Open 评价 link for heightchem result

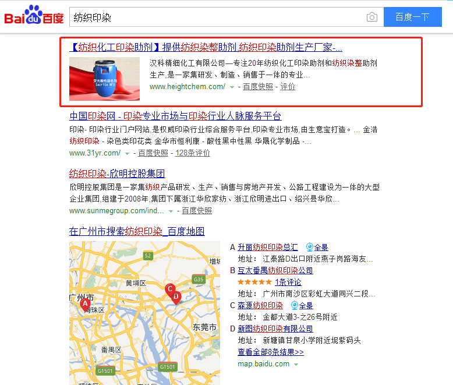[288, 87]
